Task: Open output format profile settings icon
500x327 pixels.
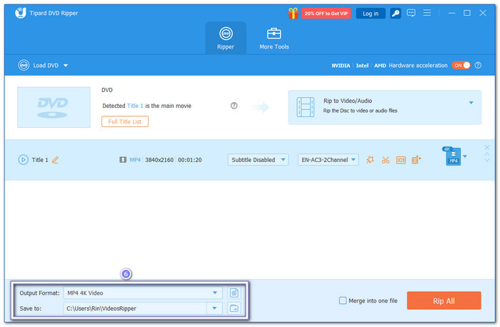Action: [234, 293]
